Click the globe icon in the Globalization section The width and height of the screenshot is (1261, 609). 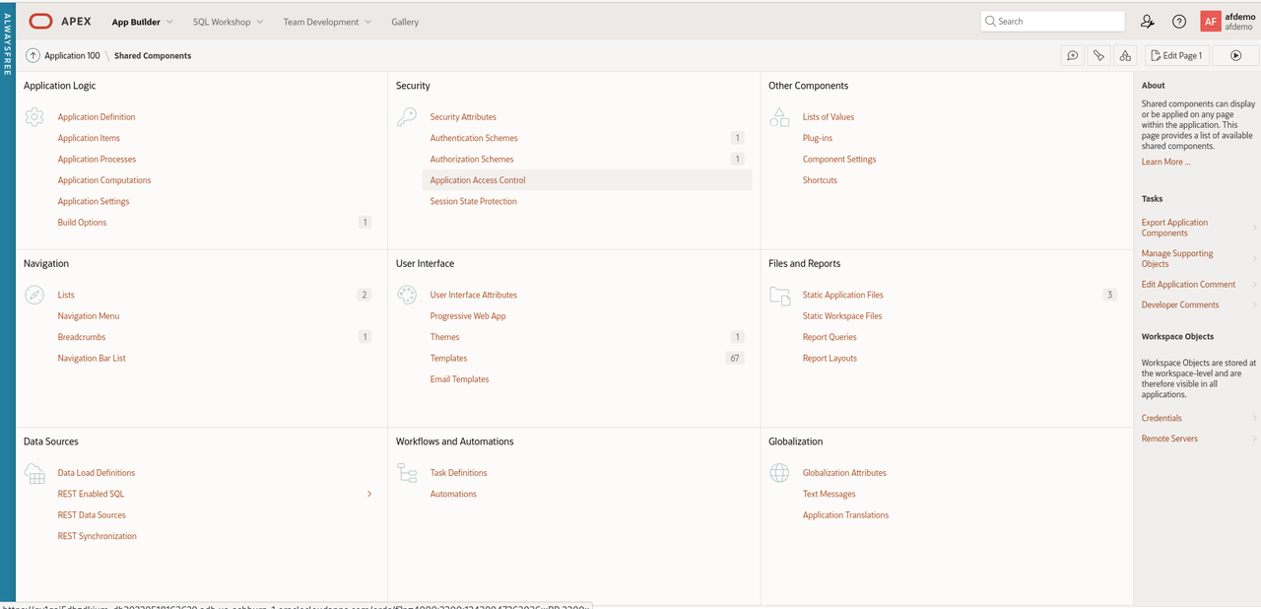click(x=778, y=472)
